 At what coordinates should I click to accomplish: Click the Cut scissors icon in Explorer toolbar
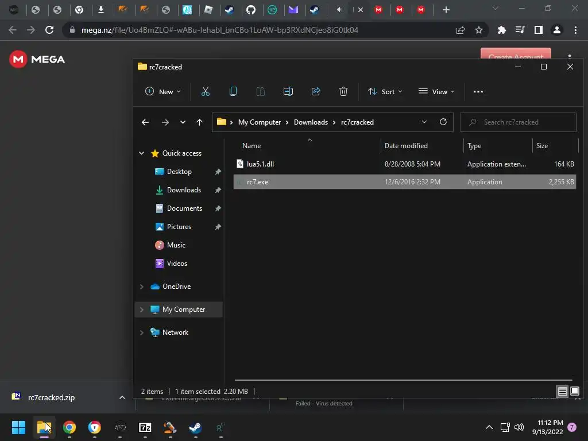[206, 91]
